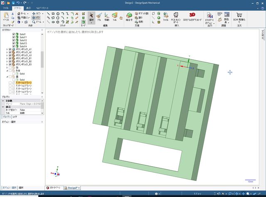Click the Help question mark icon
The width and height of the screenshot is (266, 197).
click(262, 8)
